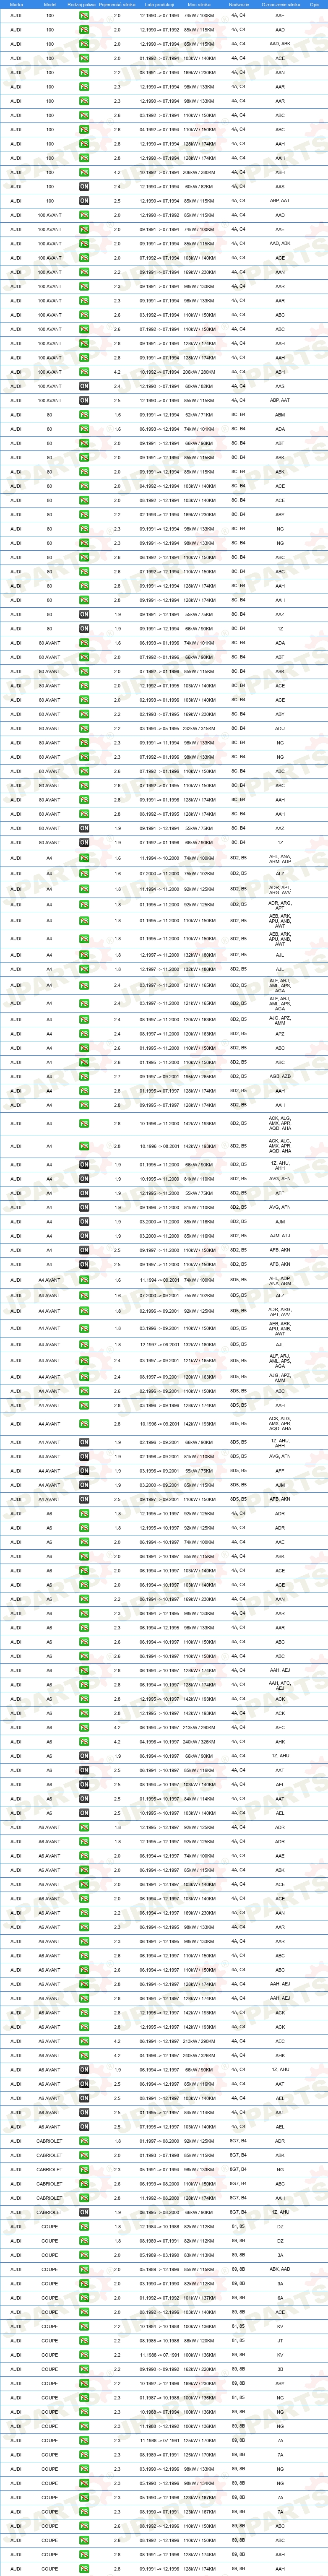Click the Marka column header
This screenshot has width=328, height=2576.
pyautogui.click(x=16, y=5)
